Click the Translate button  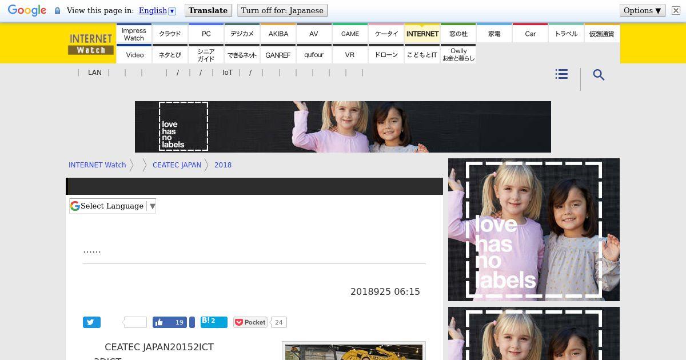click(x=208, y=10)
